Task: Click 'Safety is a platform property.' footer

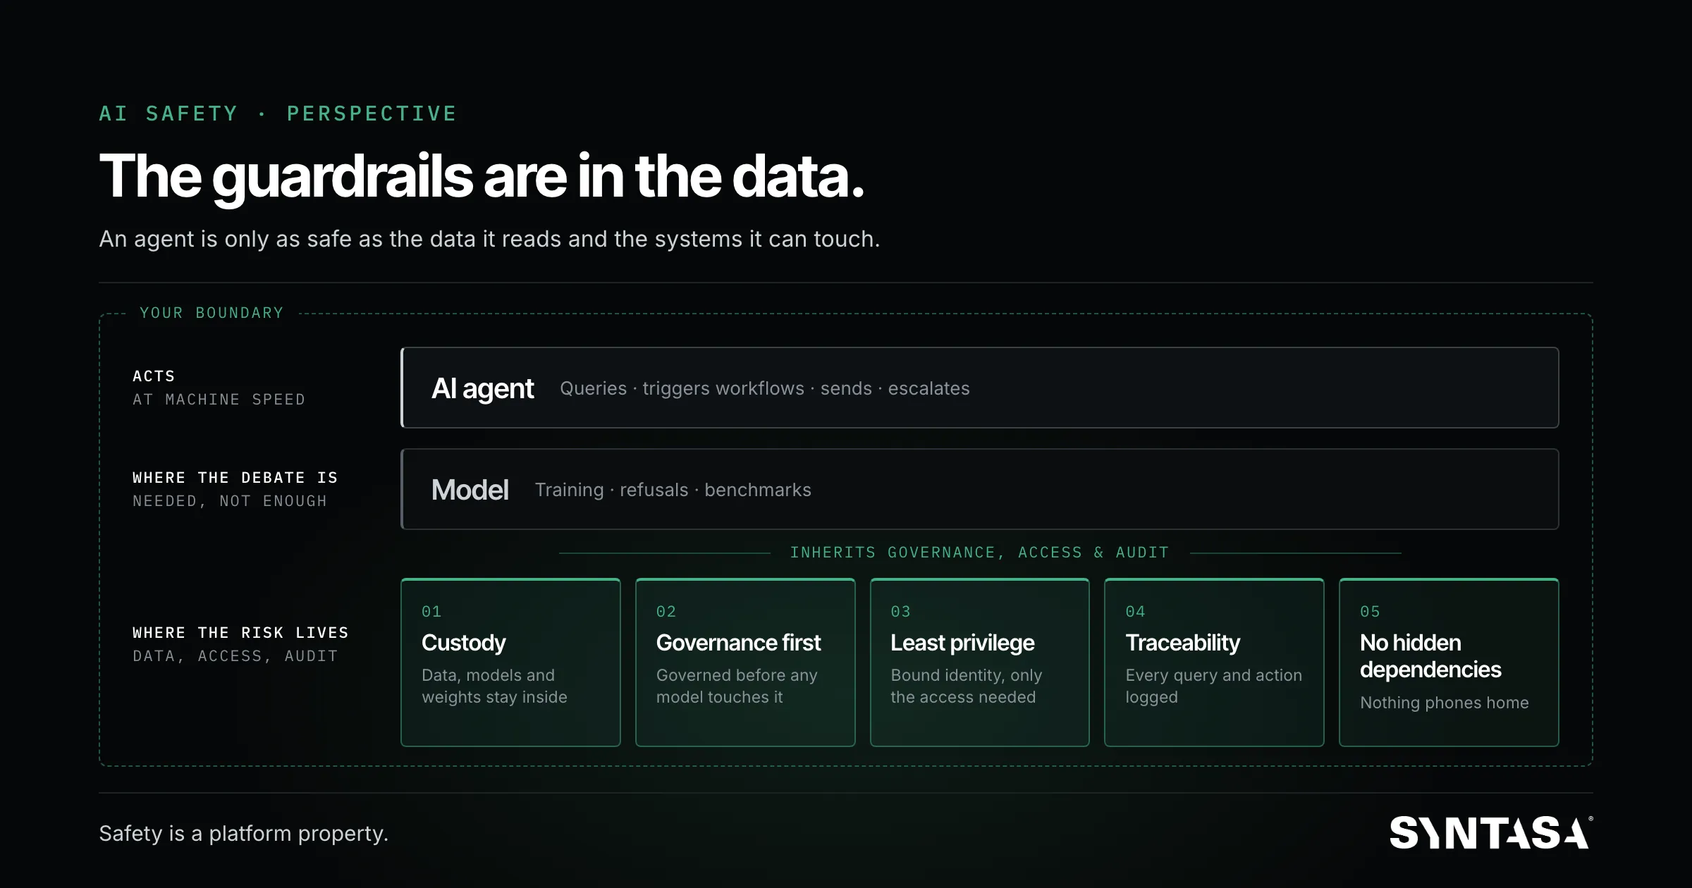Action: coord(244,834)
